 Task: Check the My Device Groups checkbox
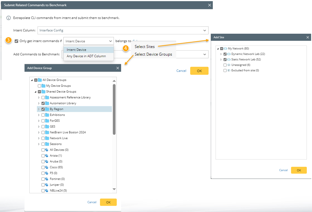[40, 86]
